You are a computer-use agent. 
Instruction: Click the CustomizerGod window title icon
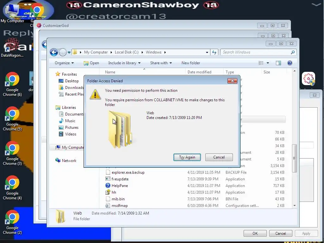tap(39, 25)
